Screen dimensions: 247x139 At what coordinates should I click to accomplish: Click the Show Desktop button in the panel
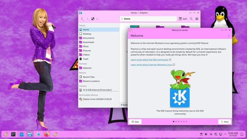click(242, 134)
